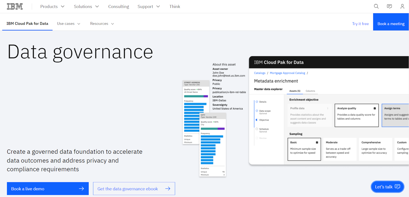The height and width of the screenshot is (197, 409).
Task: Open the Consulting menu item
Action: coord(119,6)
